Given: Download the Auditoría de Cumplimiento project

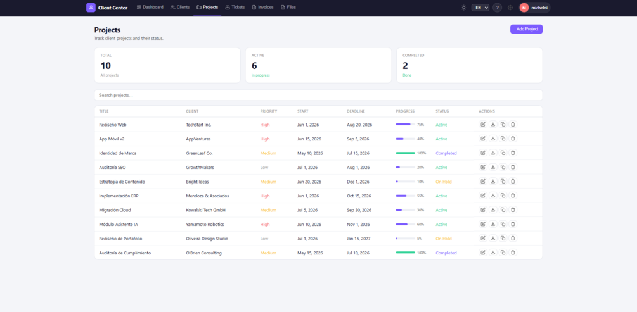Looking at the screenshot, I should 492,253.
